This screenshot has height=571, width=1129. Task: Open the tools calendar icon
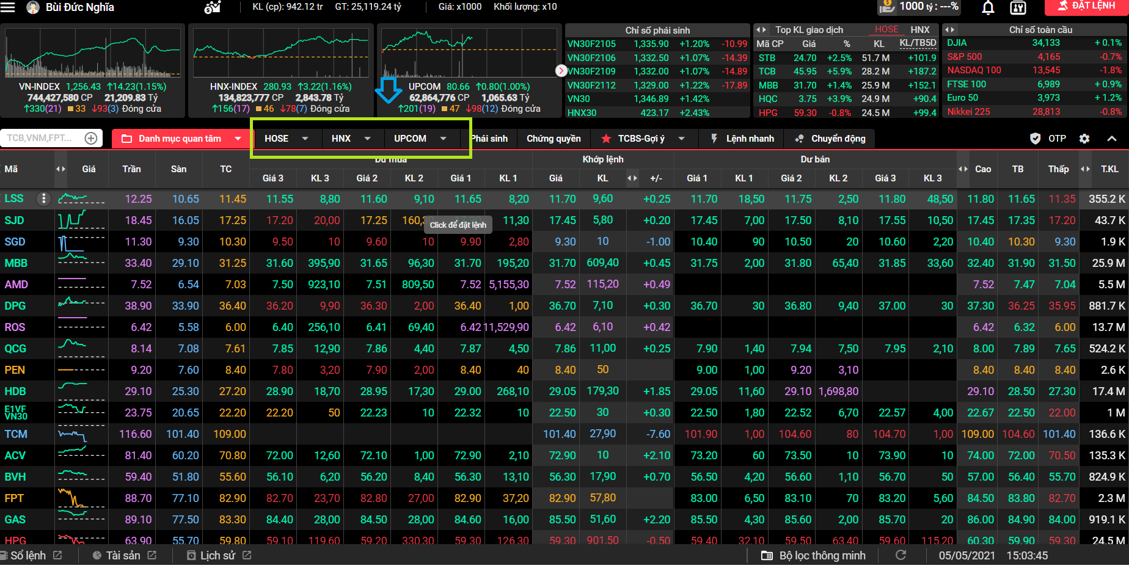tap(1018, 7)
